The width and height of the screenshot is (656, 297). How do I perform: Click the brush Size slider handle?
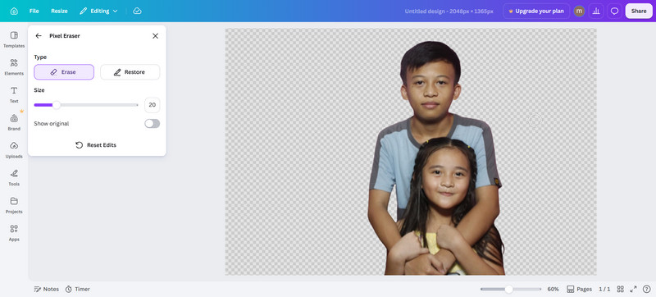57,105
